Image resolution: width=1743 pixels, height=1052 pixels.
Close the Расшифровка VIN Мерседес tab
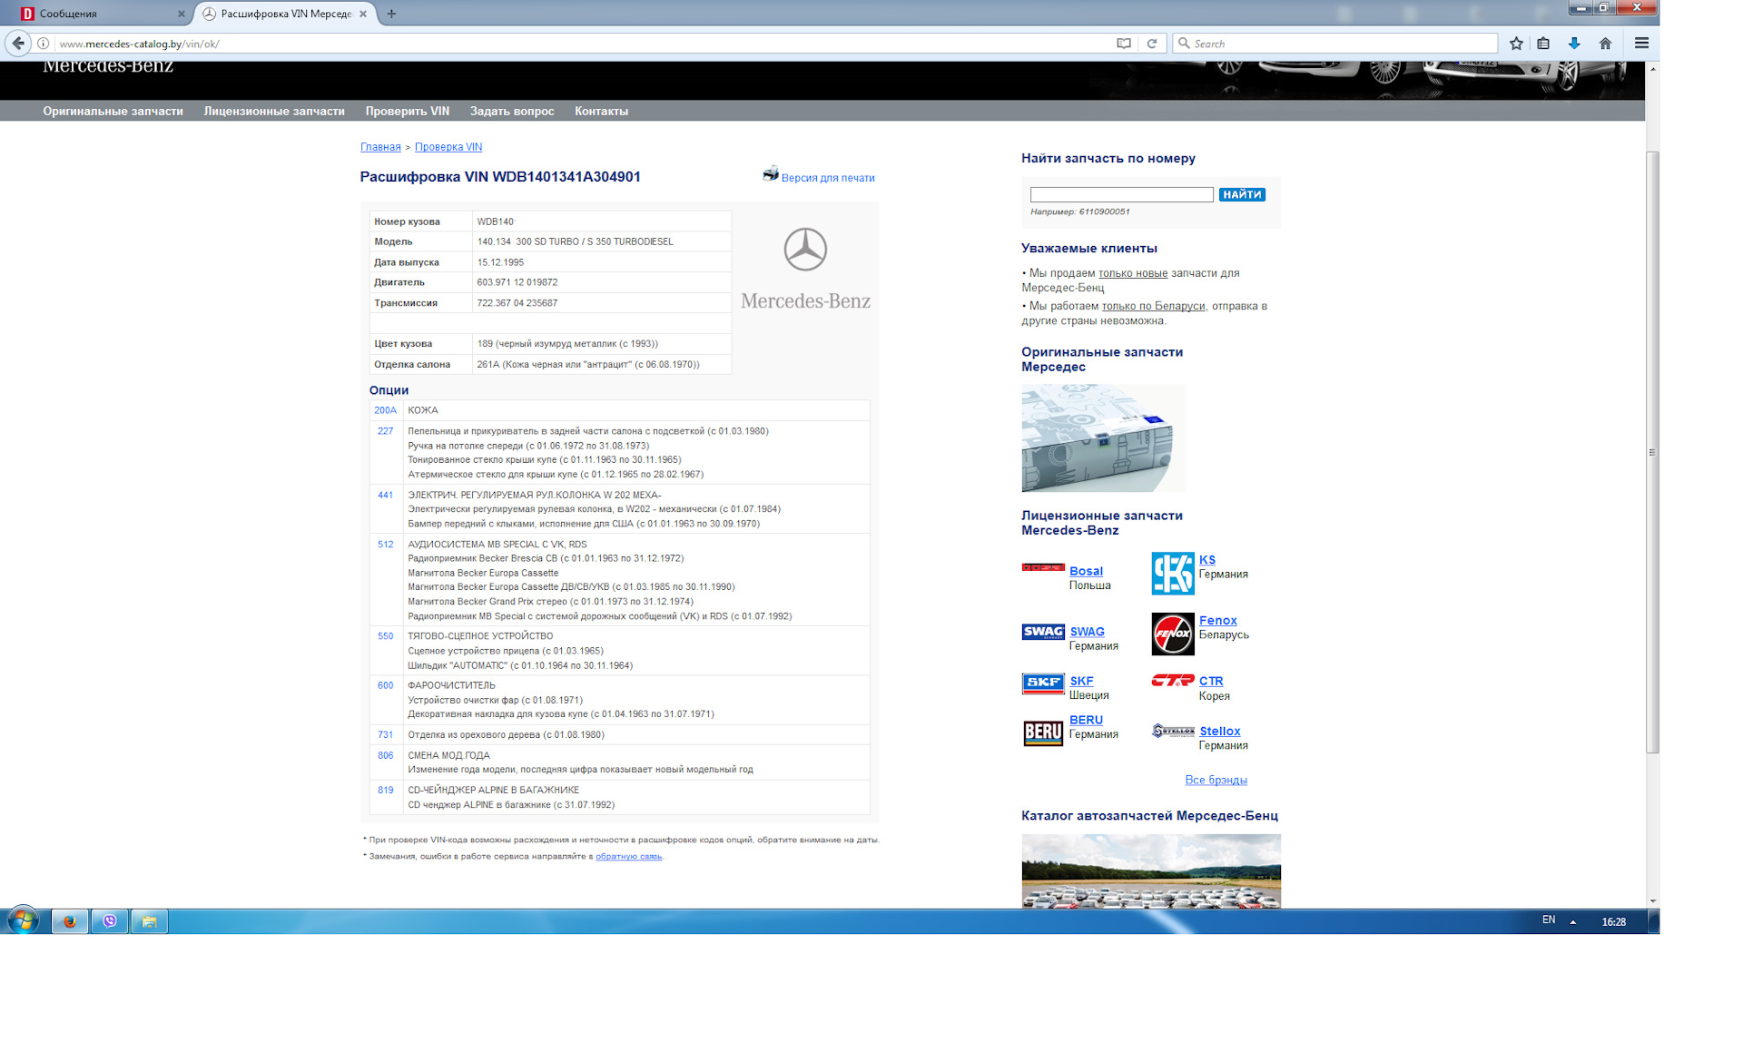coord(363,14)
